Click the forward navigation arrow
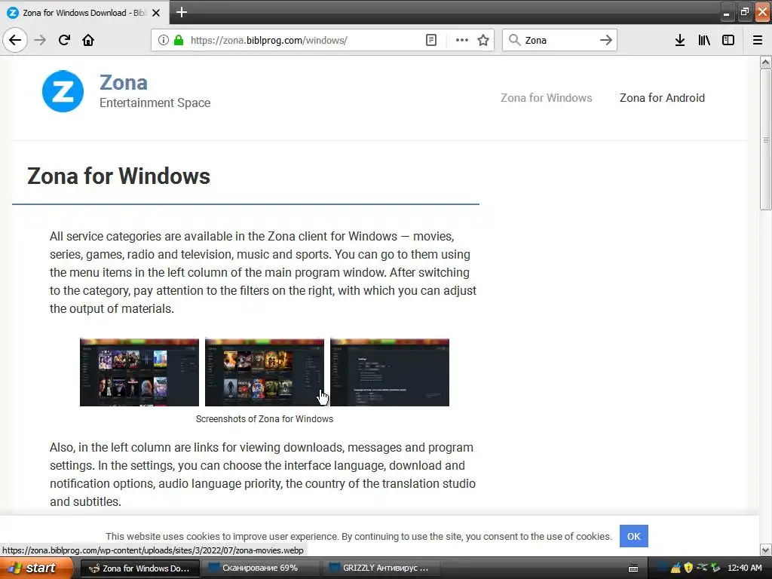The height and width of the screenshot is (579, 772). tap(40, 40)
